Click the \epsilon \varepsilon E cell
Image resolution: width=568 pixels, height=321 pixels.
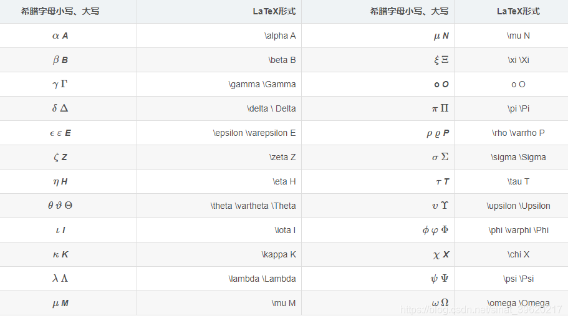point(219,133)
